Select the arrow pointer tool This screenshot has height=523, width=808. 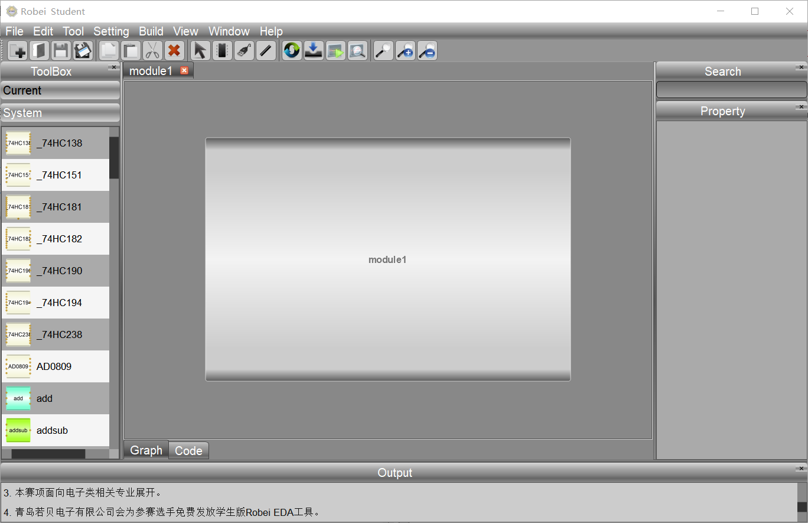point(200,50)
